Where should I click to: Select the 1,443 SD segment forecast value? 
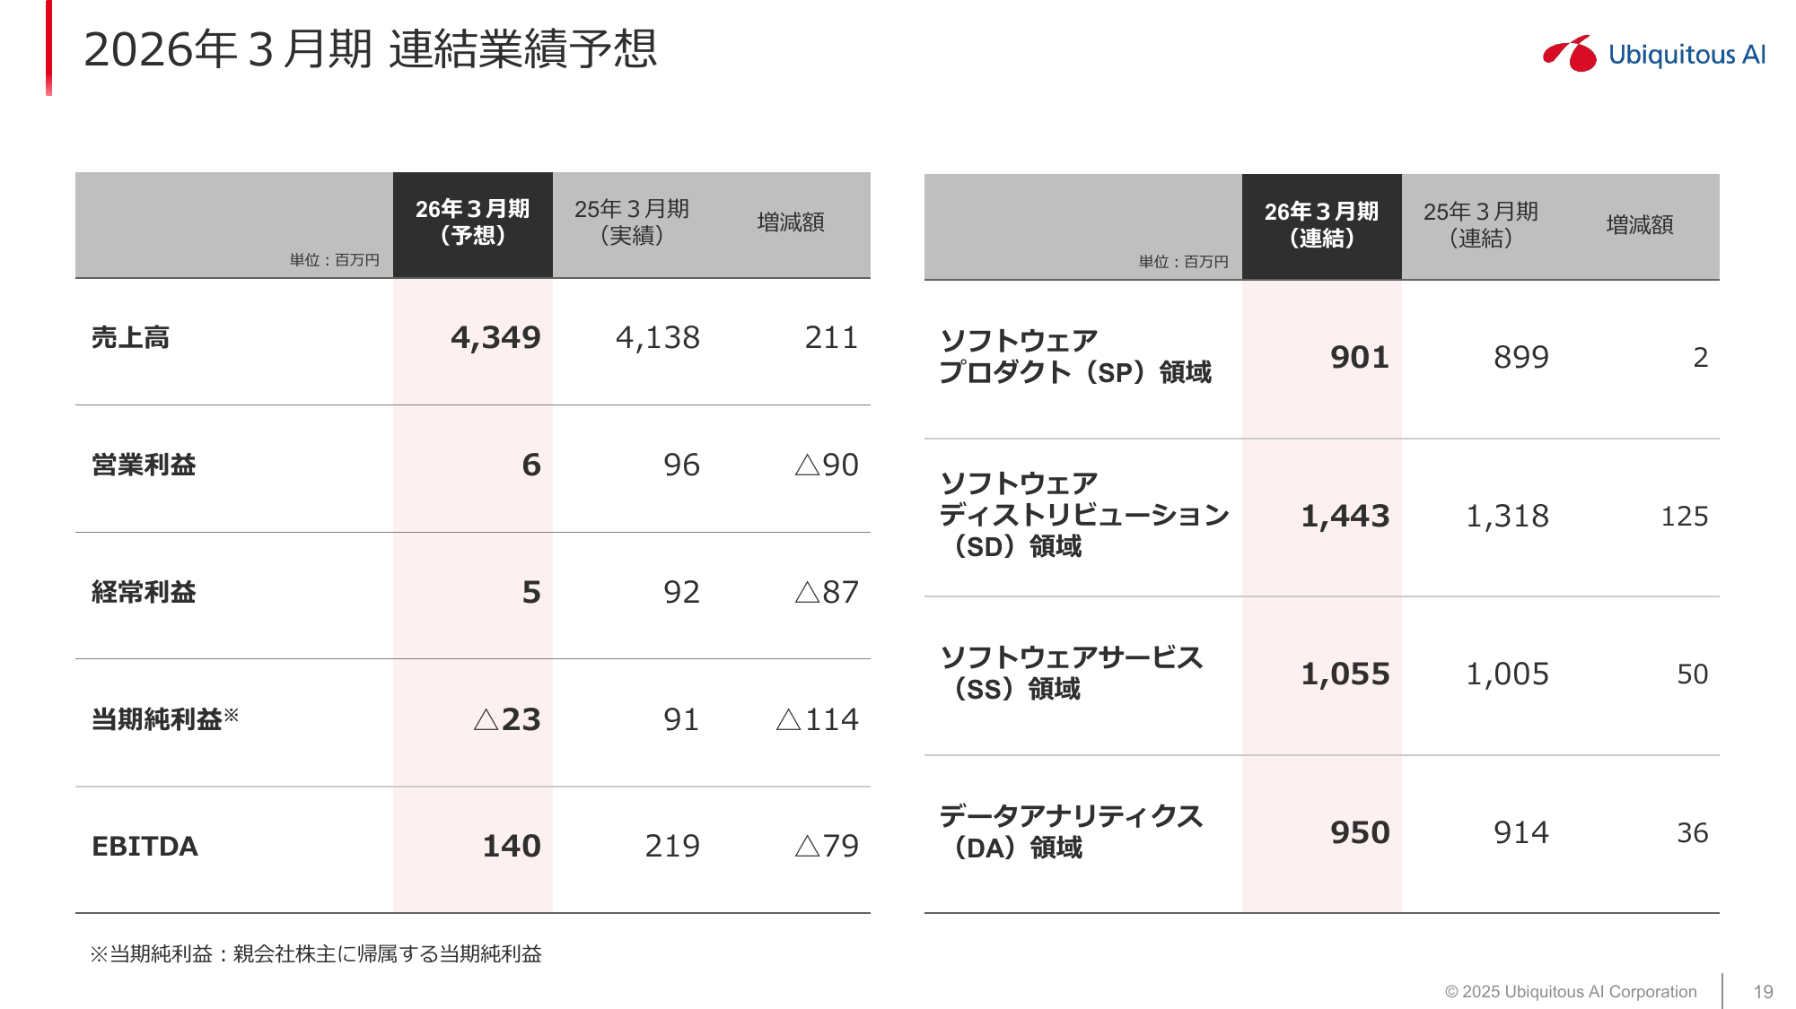click(1345, 517)
